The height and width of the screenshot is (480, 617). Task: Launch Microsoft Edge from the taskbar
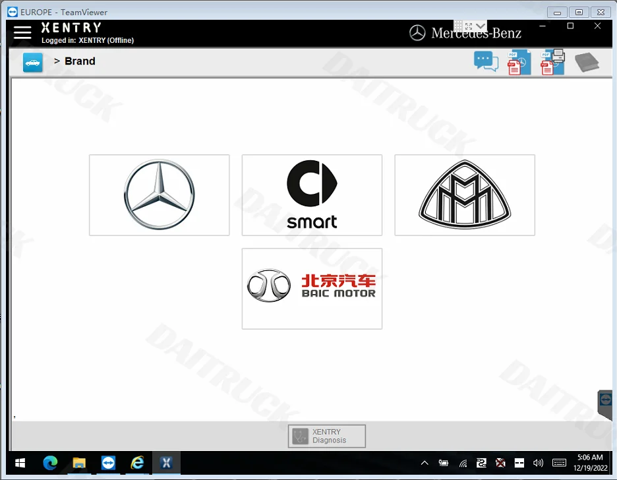[50, 463]
